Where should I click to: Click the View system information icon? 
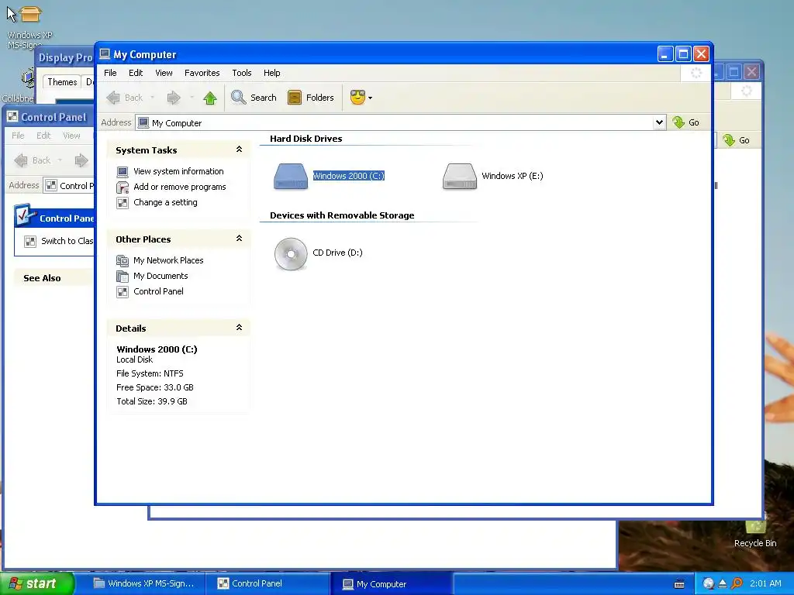[x=123, y=172]
